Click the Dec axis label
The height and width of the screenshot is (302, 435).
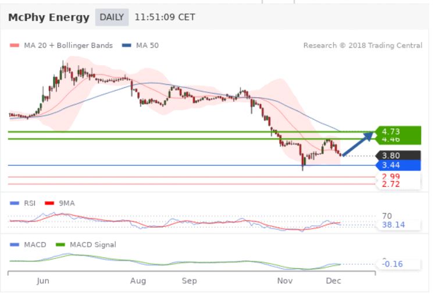click(x=333, y=281)
